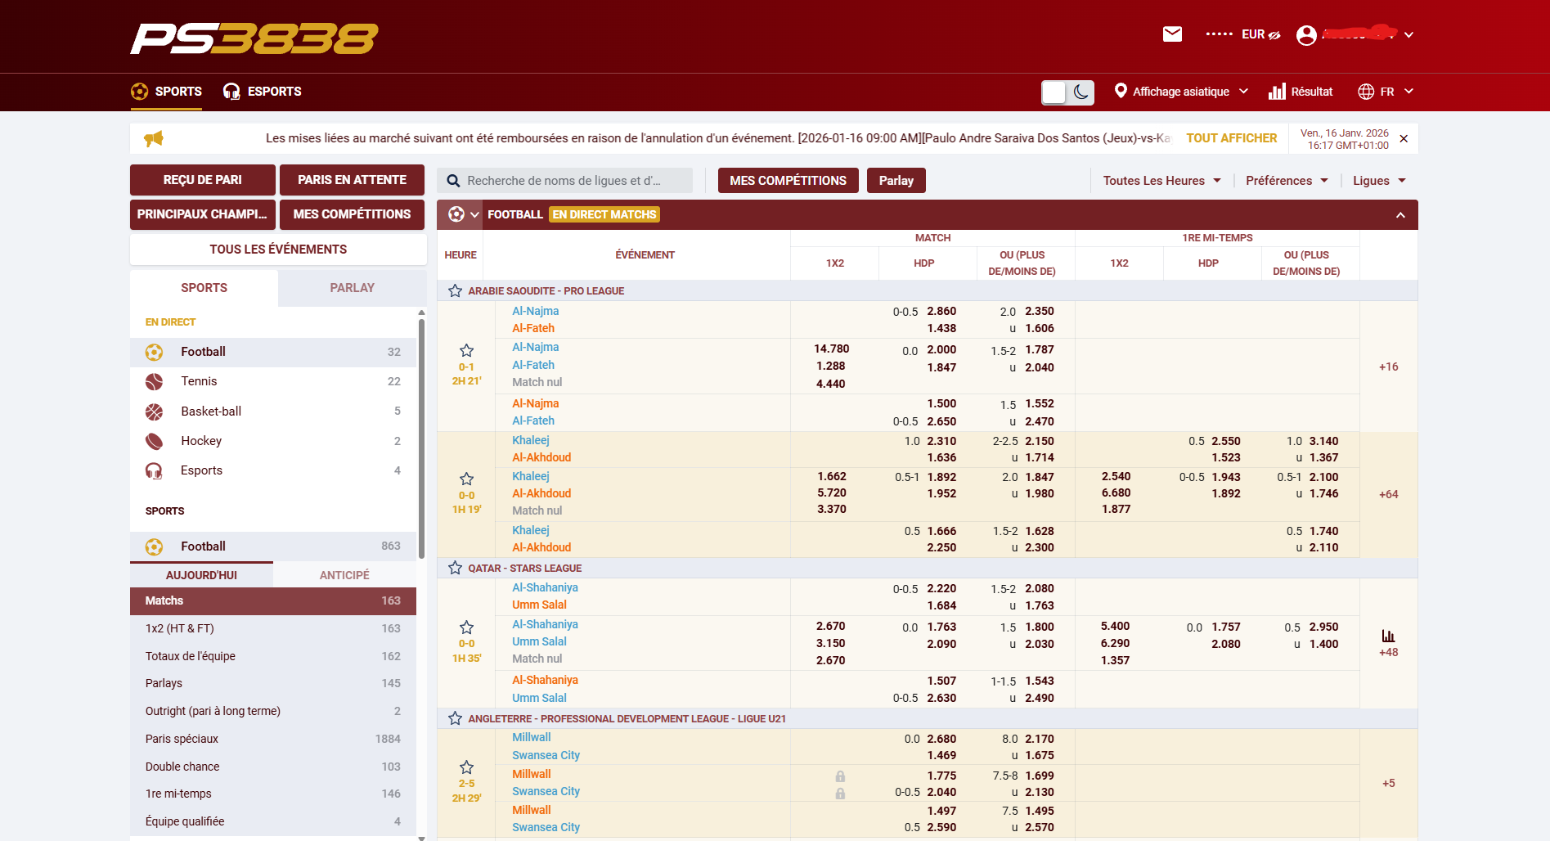This screenshot has height=841, width=1550.
Task: Select Double chance market
Action: point(273,767)
